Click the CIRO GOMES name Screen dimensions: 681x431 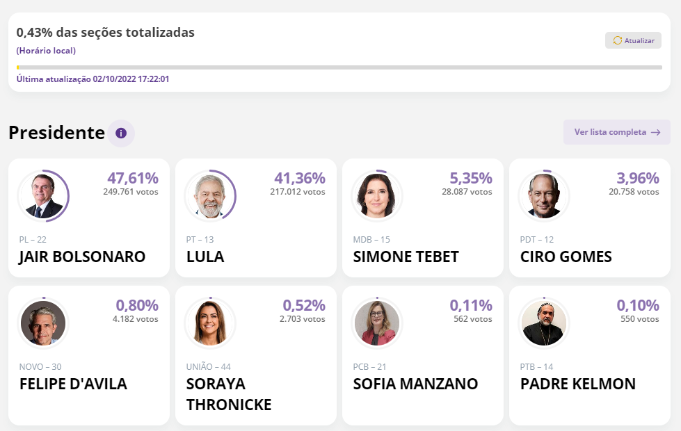click(x=566, y=257)
